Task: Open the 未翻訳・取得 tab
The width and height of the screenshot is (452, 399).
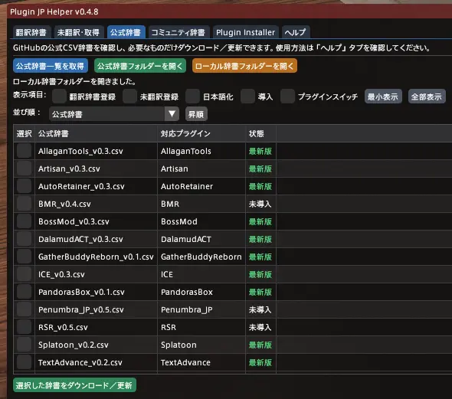Action: pos(78,32)
